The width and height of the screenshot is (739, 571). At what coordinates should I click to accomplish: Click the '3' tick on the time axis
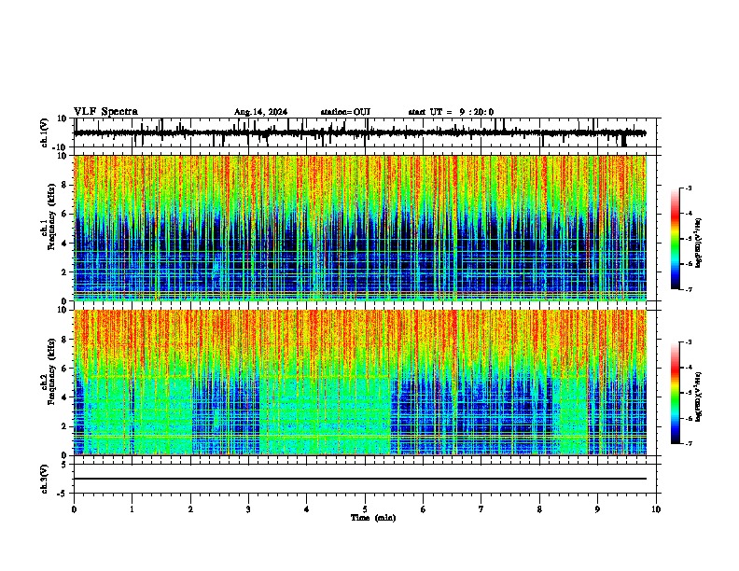pos(248,509)
